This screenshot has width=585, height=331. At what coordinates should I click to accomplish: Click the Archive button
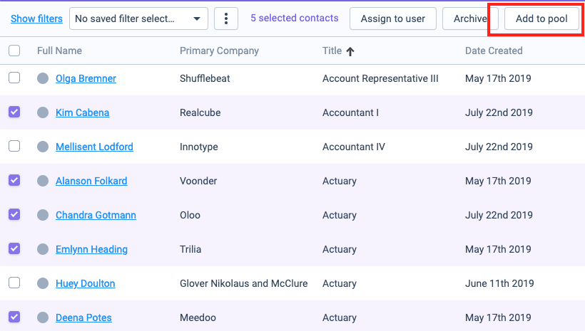[x=470, y=19]
